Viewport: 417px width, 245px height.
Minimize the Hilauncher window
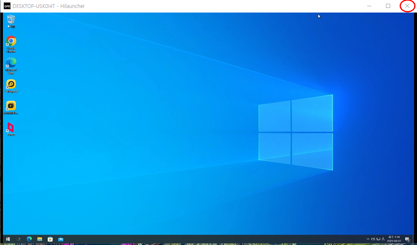(x=369, y=6)
